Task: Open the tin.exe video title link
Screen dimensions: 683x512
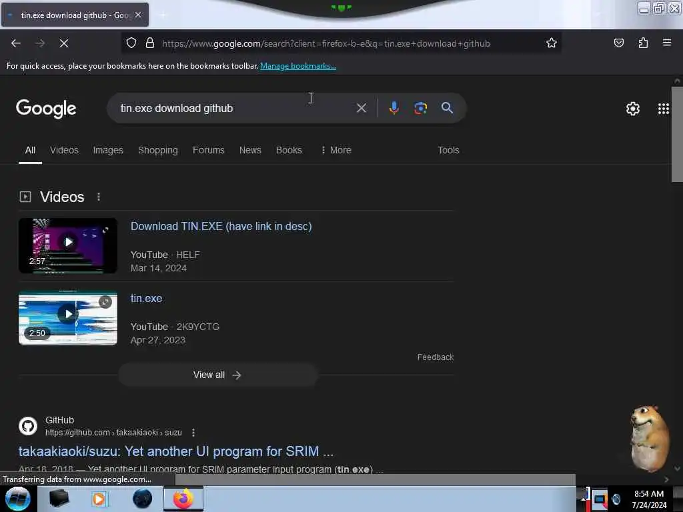Action: point(146,298)
